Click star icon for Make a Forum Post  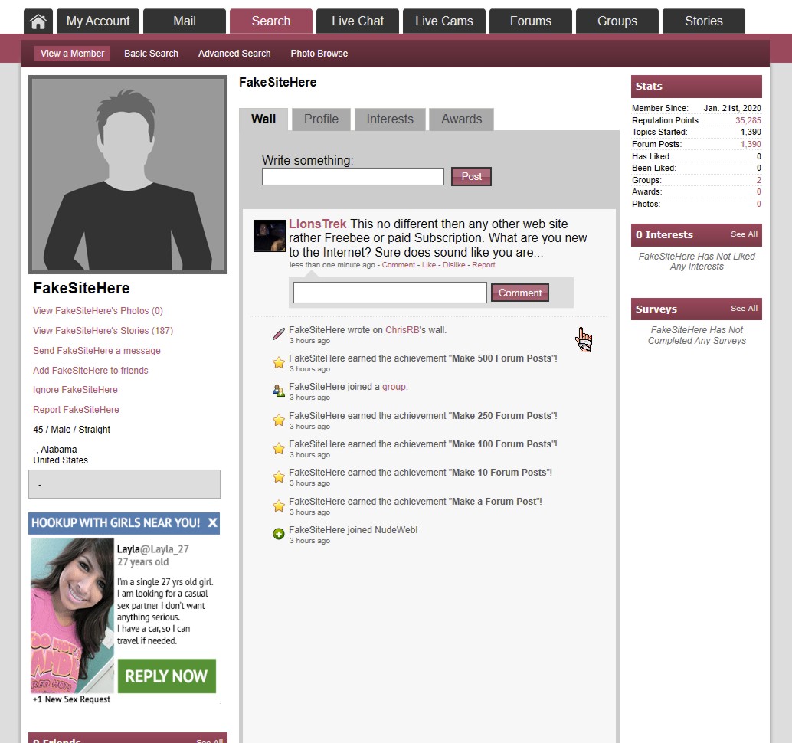point(279,506)
